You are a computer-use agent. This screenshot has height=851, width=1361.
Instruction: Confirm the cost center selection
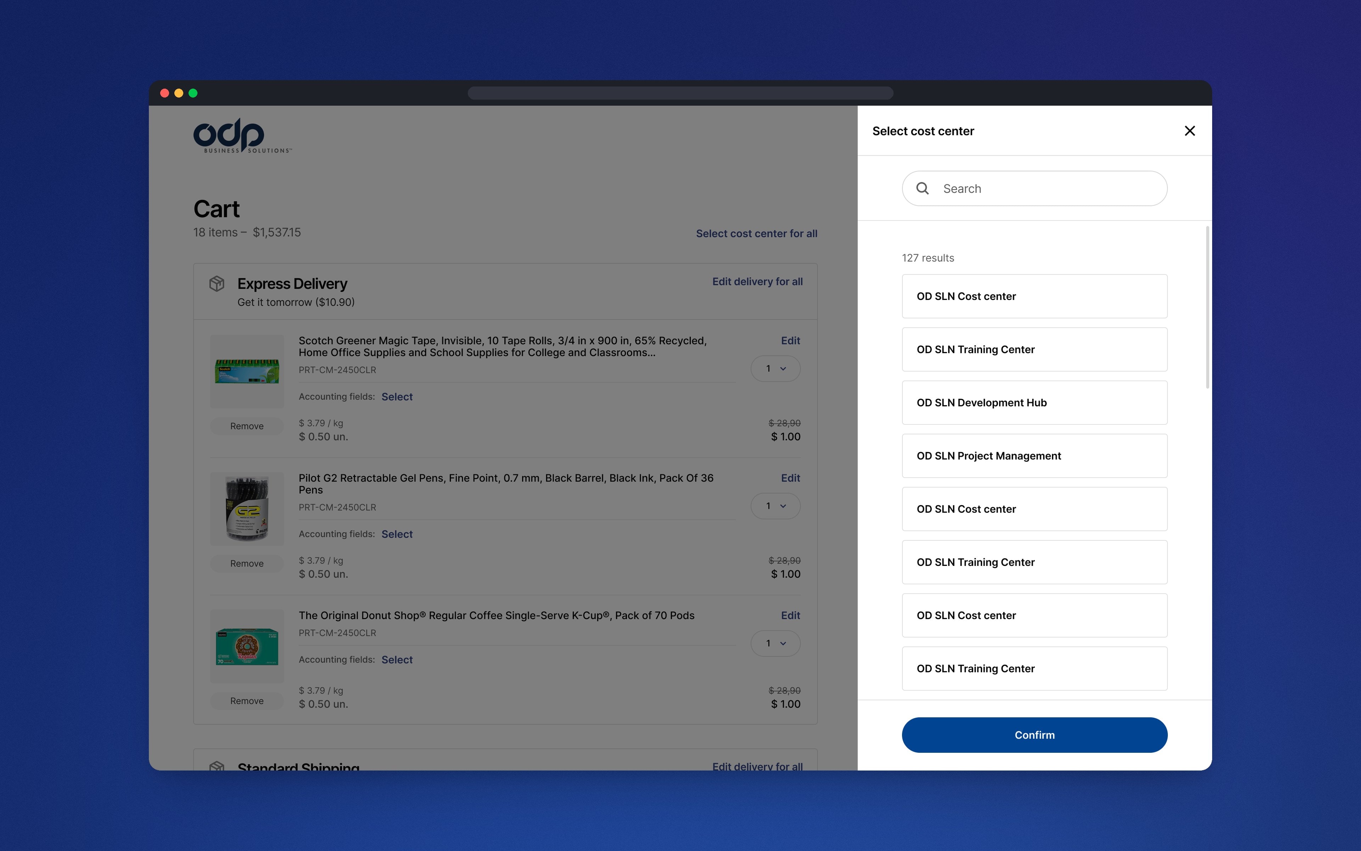point(1034,735)
